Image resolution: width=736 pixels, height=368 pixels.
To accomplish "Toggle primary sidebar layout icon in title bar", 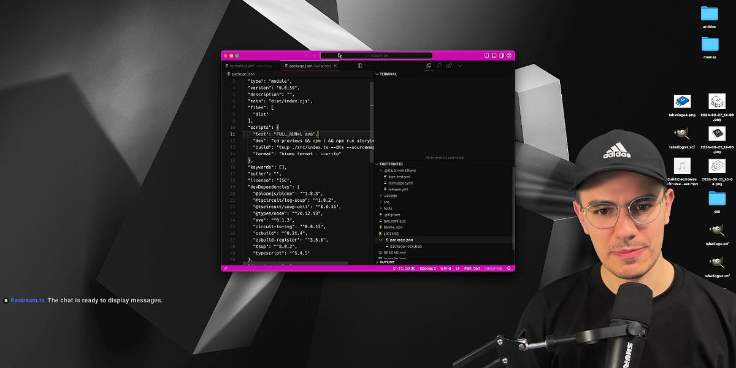I will pos(486,55).
